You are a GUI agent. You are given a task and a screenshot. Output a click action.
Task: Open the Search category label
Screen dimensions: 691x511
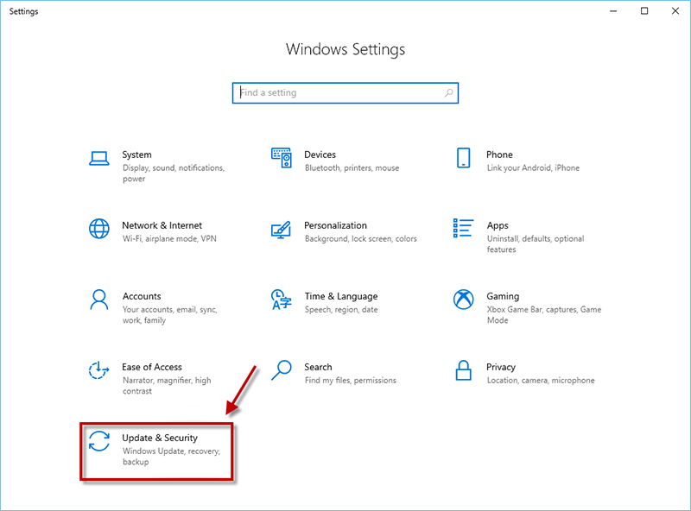point(318,367)
